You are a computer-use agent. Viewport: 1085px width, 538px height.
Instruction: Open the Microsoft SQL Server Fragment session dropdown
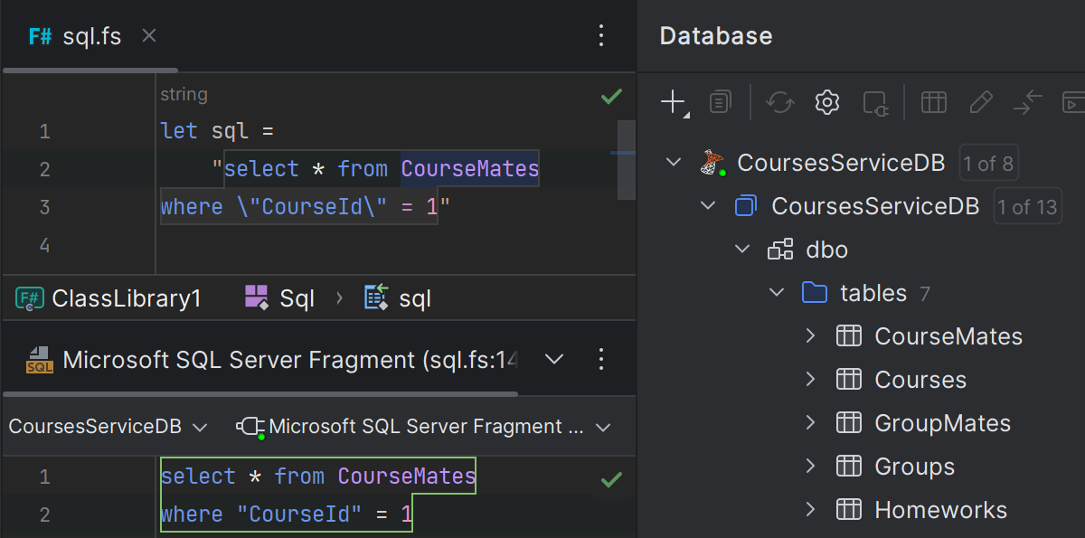(x=424, y=427)
